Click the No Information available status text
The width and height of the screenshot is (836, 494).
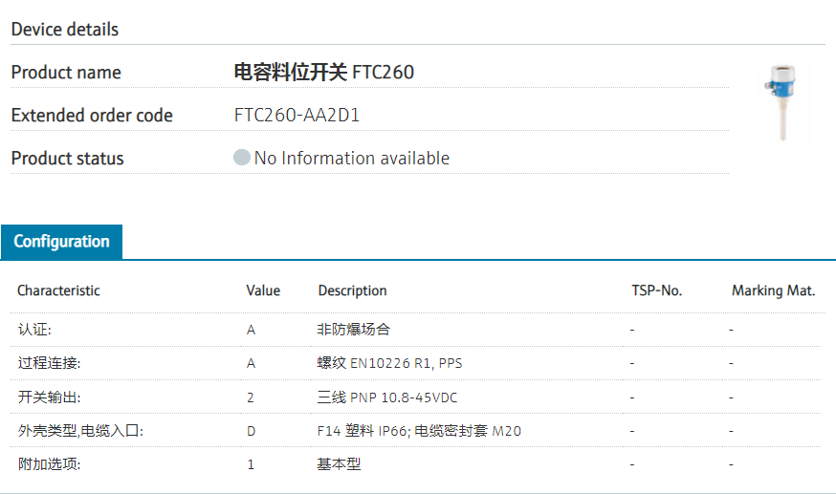point(351,159)
